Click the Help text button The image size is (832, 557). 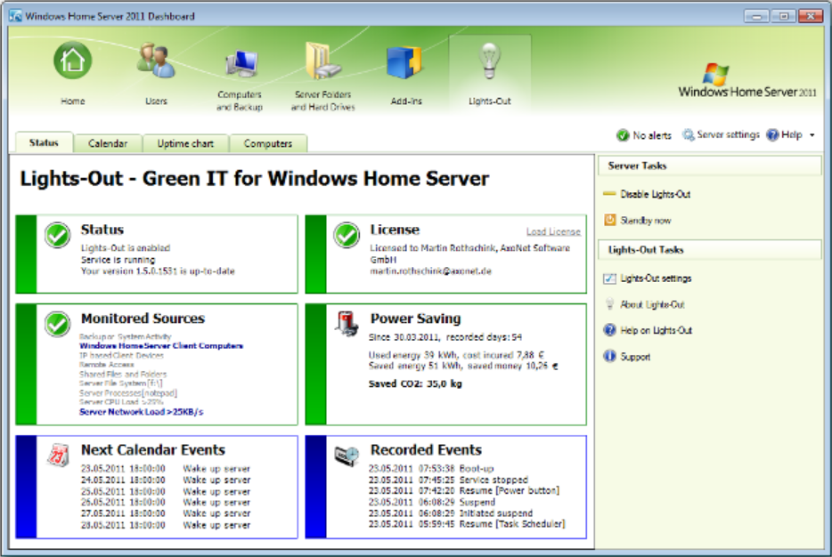[x=792, y=134]
